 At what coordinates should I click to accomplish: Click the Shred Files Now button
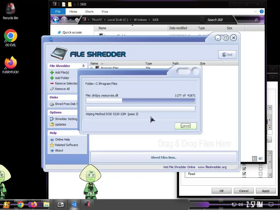click(164, 157)
